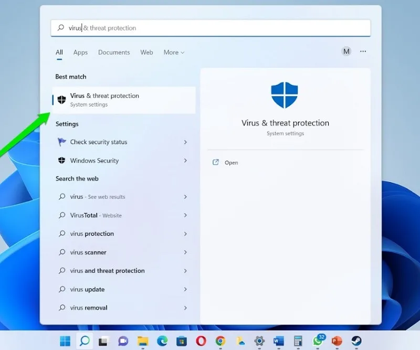
Task: Click the shield icon beside Windows Security
Action: click(x=61, y=161)
